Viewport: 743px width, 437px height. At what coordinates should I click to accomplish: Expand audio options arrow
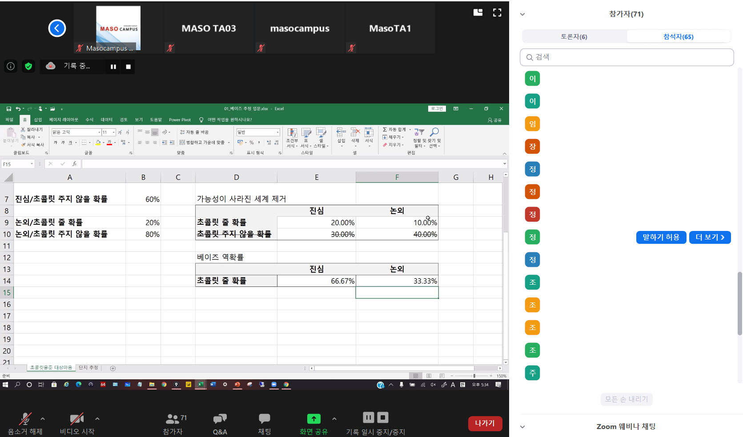click(43, 418)
